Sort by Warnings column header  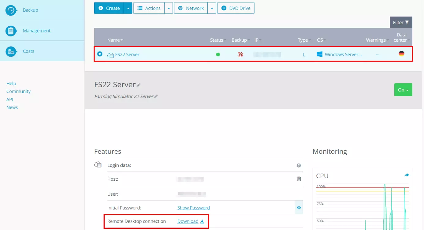(x=377, y=40)
